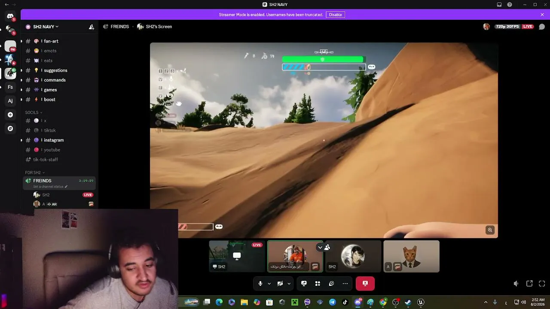Select the SH2 live stream thumbnail
This screenshot has height=309, width=550.
(237, 256)
